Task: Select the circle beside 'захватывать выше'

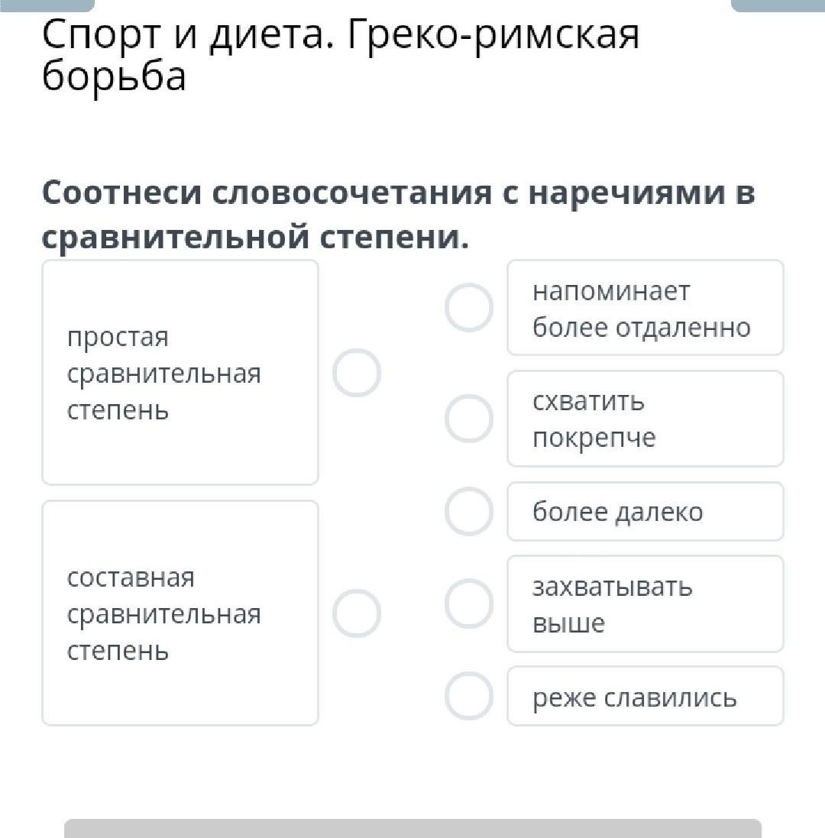Action: click(x=468, y=603)
